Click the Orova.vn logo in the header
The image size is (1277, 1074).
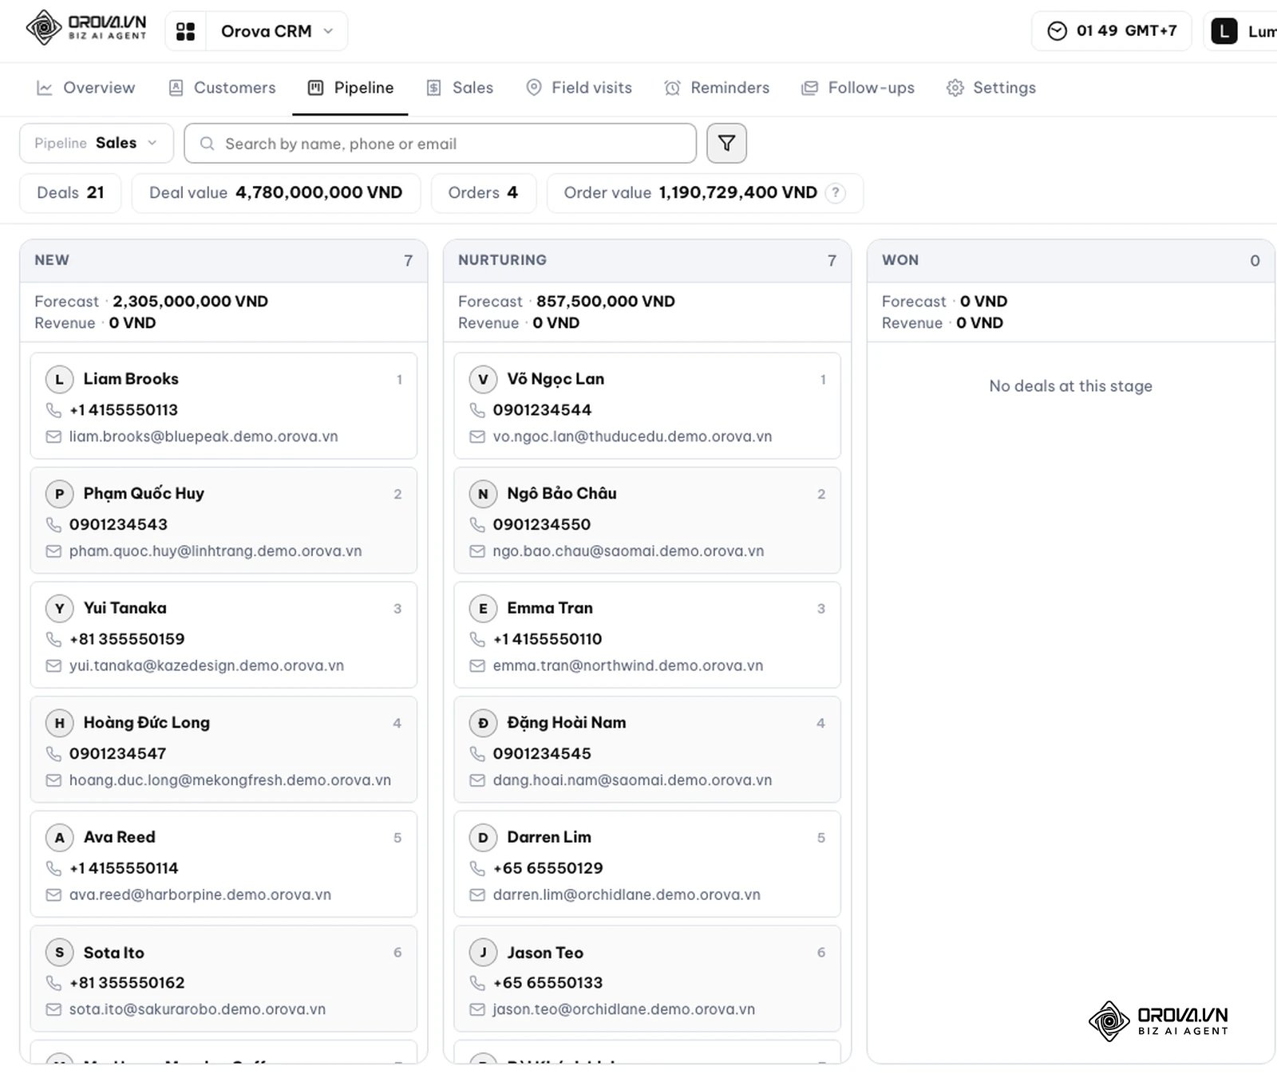point(86,27)
